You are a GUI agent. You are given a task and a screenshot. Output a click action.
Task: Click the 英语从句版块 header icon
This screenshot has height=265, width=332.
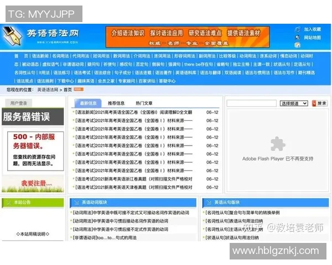(x=209, y=203)
